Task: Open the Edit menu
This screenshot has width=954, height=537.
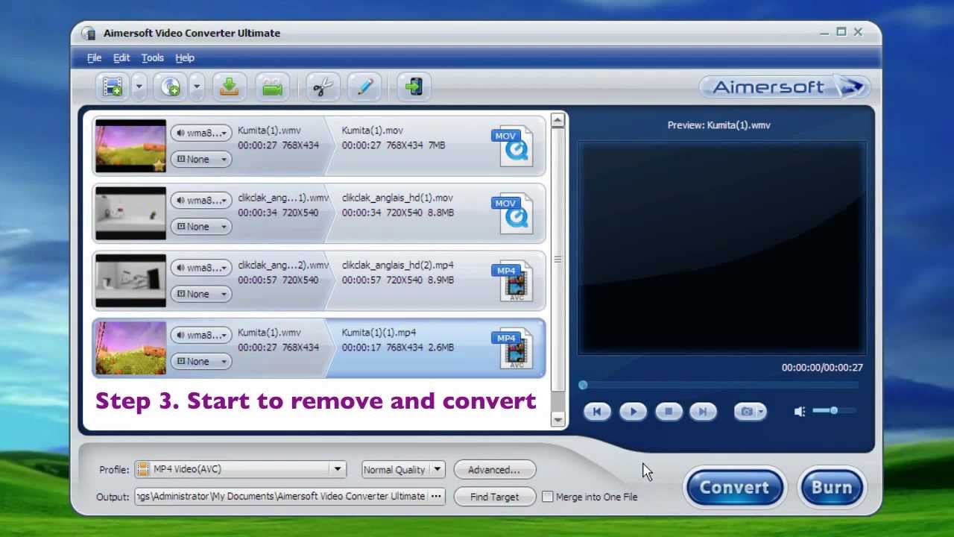Action: 121,57
